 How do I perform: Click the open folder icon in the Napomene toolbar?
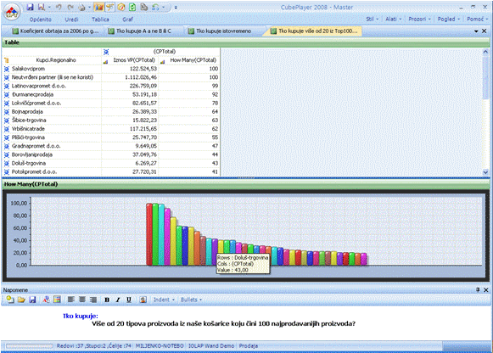pyautogui.click(x=21, y=300)
